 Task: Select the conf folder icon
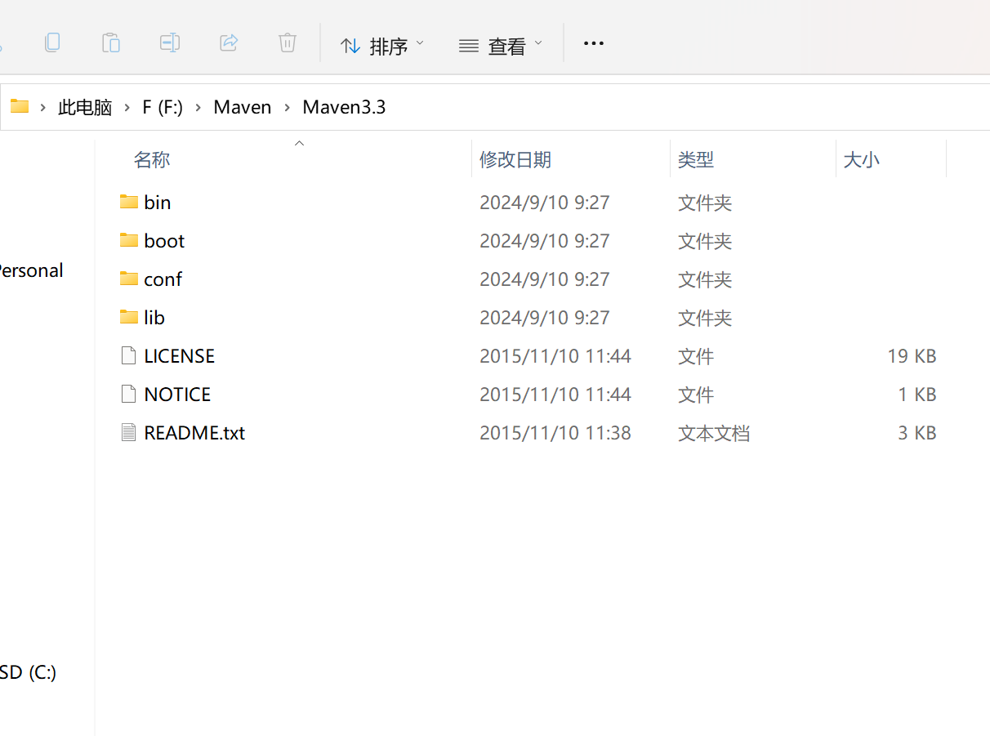pos(128,278)
